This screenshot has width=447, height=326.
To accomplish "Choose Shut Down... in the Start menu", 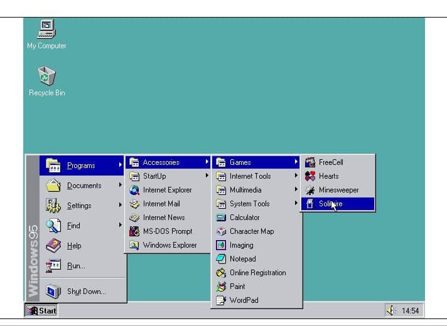I will tap(82, 292).
